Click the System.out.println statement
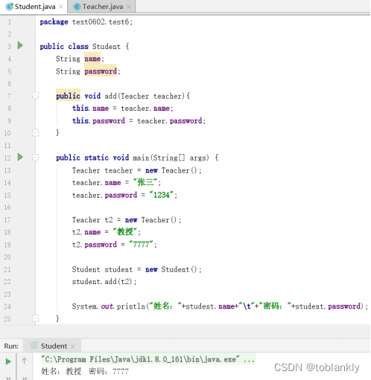 (x=220, y=306)
